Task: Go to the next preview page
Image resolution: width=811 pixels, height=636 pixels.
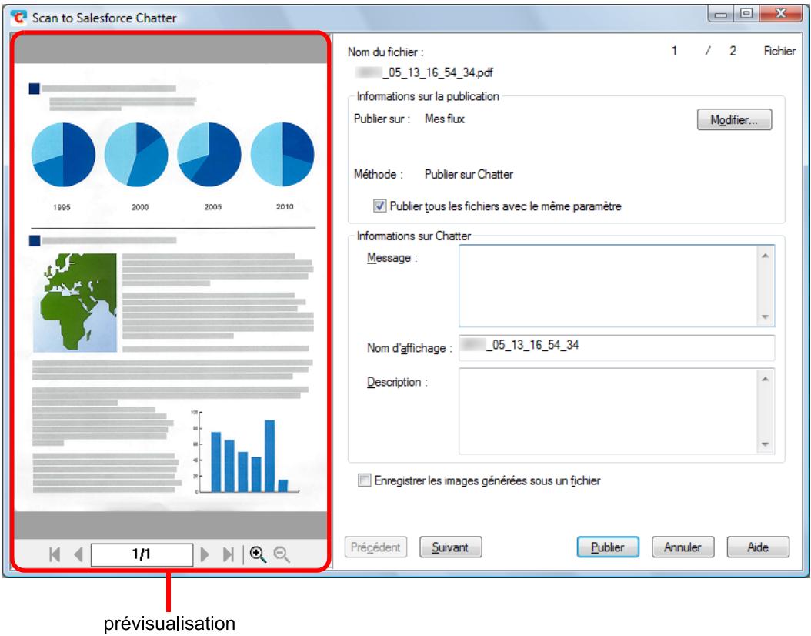Action: (205, 554)
